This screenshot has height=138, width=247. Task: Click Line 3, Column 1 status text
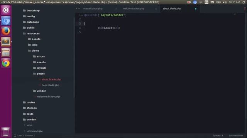point(26,135)
